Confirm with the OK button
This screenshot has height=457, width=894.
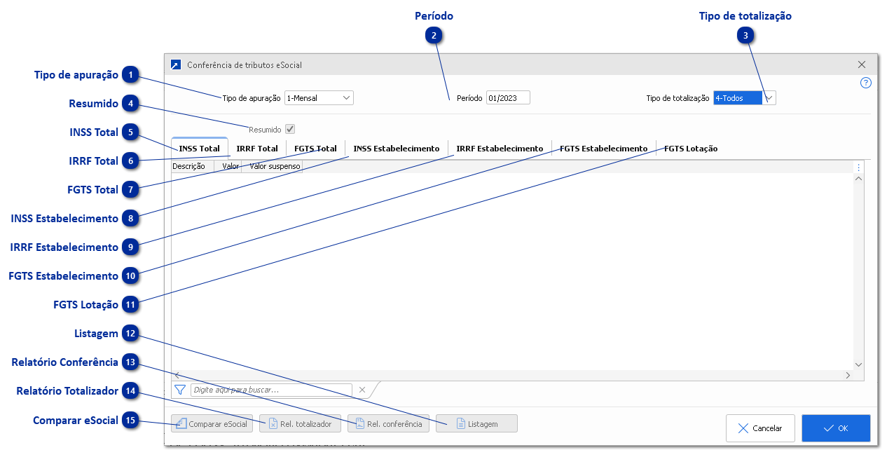point(836,428)
